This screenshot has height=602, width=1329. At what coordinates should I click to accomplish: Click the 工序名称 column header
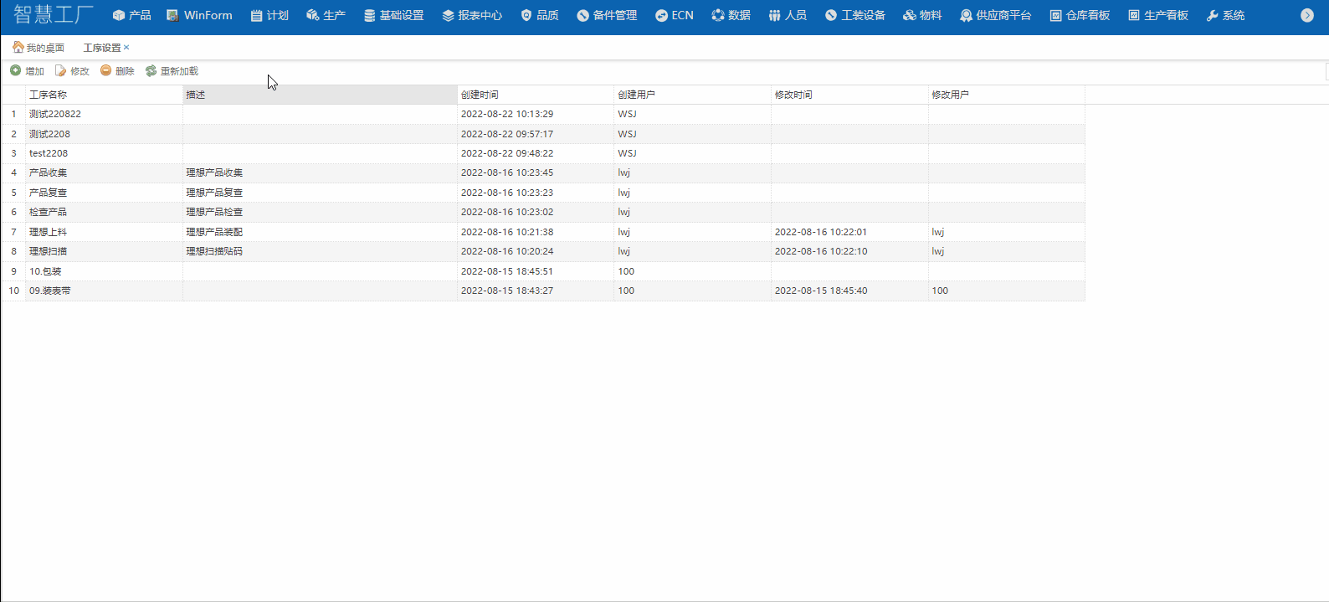(x=49, y=95)
